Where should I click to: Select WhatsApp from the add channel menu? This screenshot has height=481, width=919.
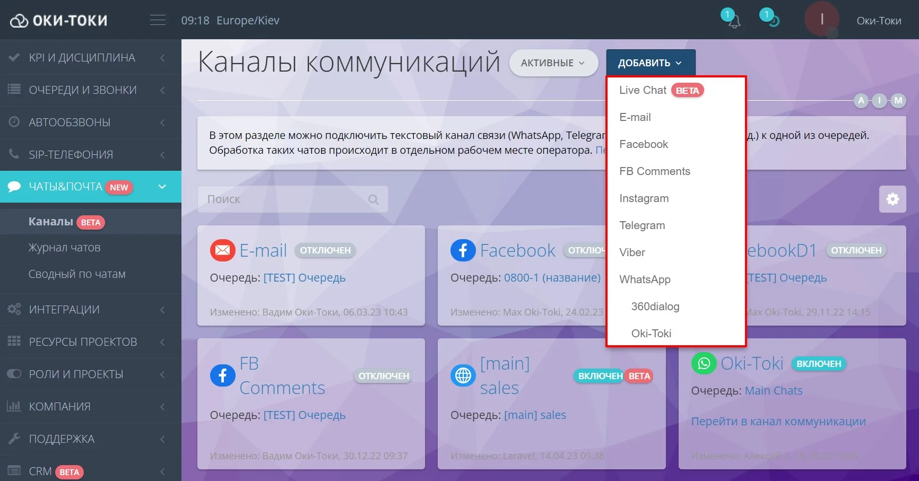(645, 279)
